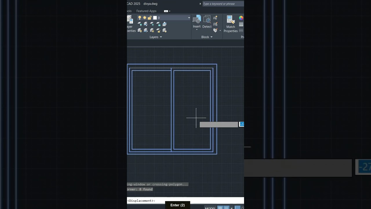
Task: Click the Edit Attributes icon
Action: 215,30
